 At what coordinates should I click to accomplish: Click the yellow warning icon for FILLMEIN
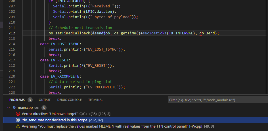[x=18, y=126]
